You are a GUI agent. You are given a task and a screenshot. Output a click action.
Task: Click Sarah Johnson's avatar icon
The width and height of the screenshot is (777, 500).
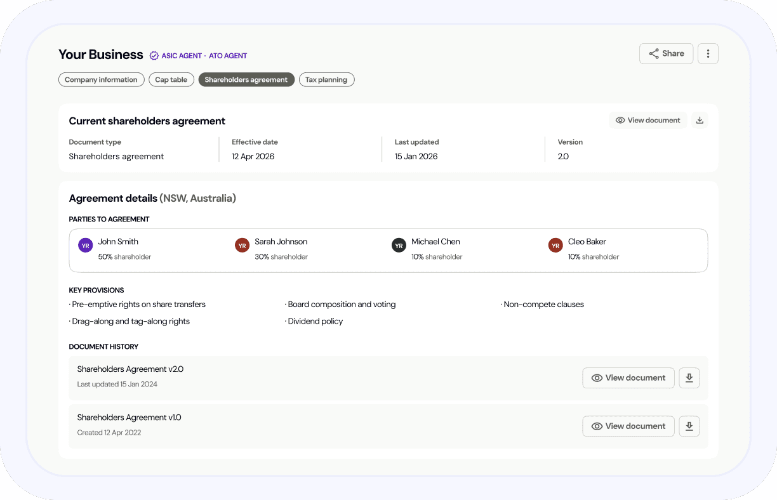[242, 246]
